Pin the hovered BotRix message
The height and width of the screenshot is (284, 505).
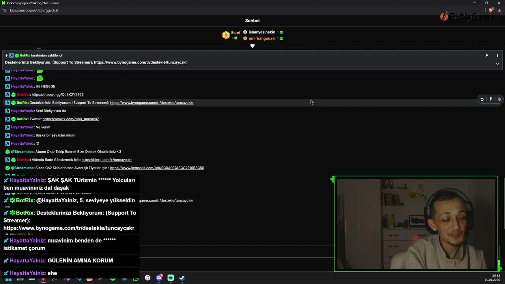point(491,99)
